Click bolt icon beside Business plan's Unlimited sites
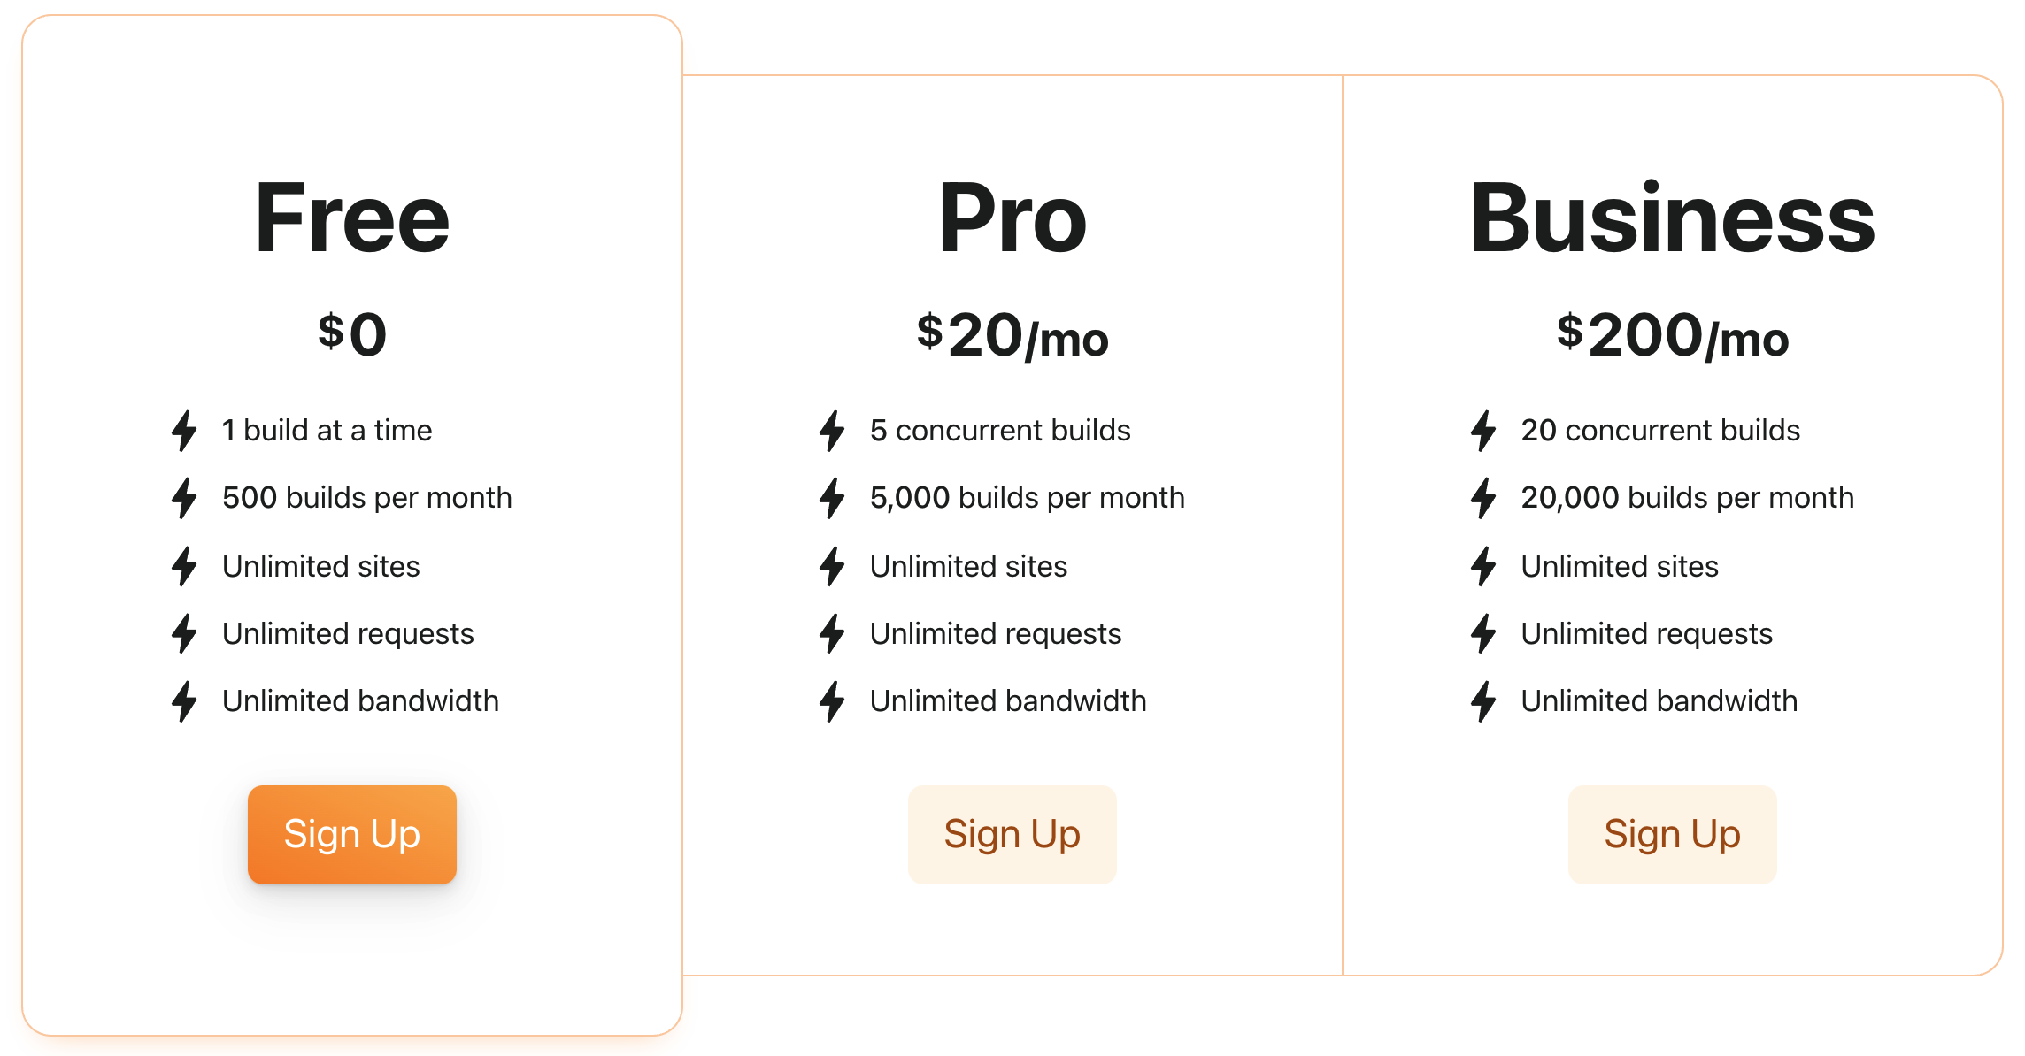Image resolution: width=2025 pixels, height=1056 pixels. coord(1483,567)
